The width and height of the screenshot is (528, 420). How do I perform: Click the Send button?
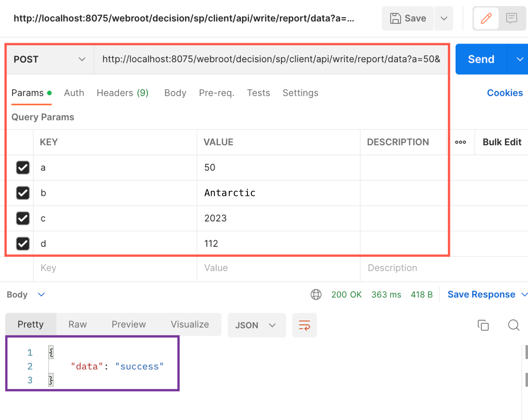click(481, 59)
